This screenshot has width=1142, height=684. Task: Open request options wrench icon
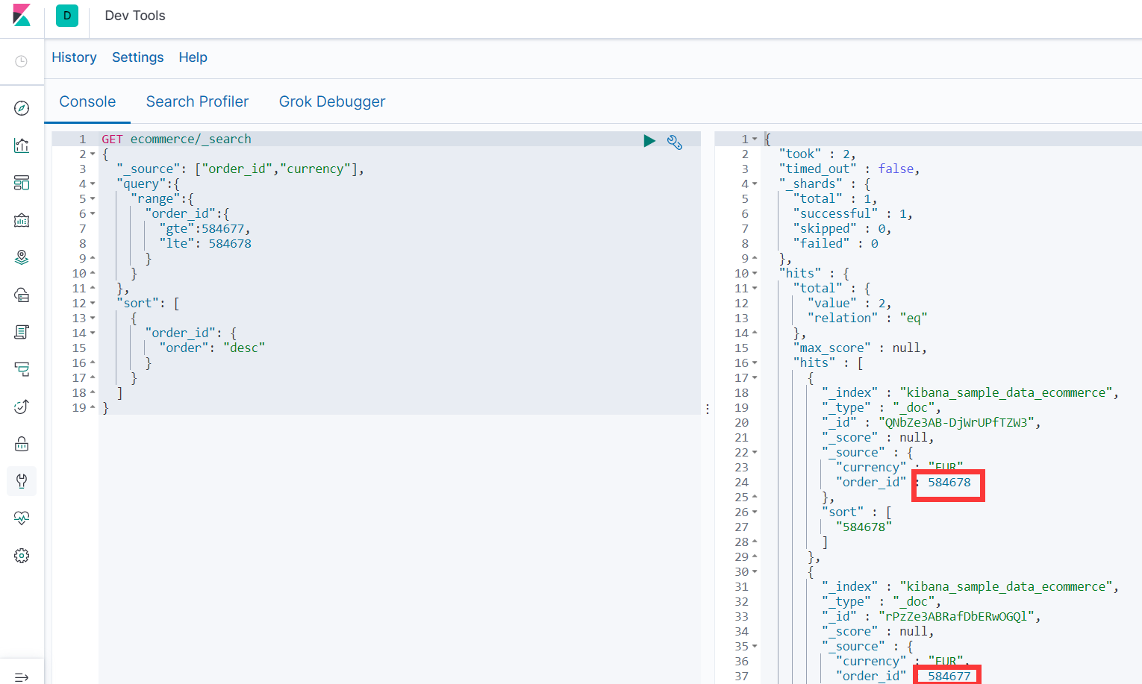pos(675,142)
